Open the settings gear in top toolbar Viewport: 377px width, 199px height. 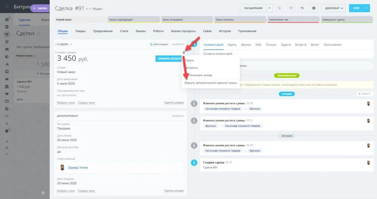[x=314, y=8]
